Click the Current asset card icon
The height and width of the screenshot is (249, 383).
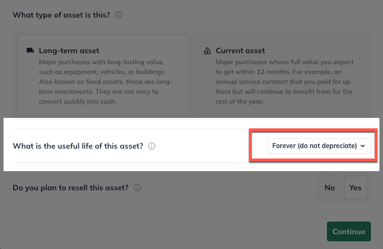[x=207, y=51]
